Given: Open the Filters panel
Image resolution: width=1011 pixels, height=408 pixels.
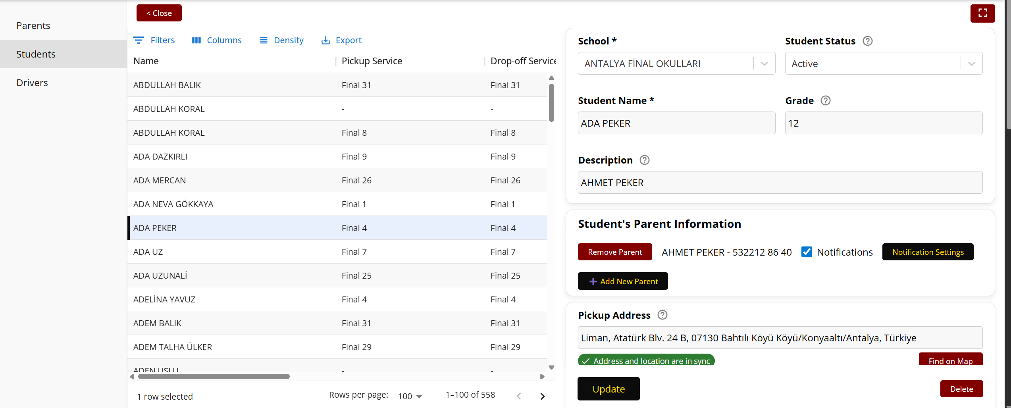Looking at the screenshot, I should tap(154, 40).
